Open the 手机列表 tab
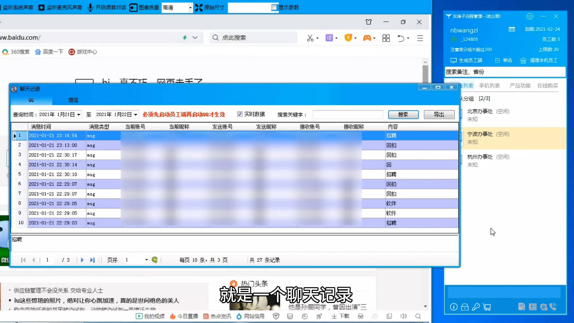This screenshot has width=574, height=323. click(x=489, y=86)
